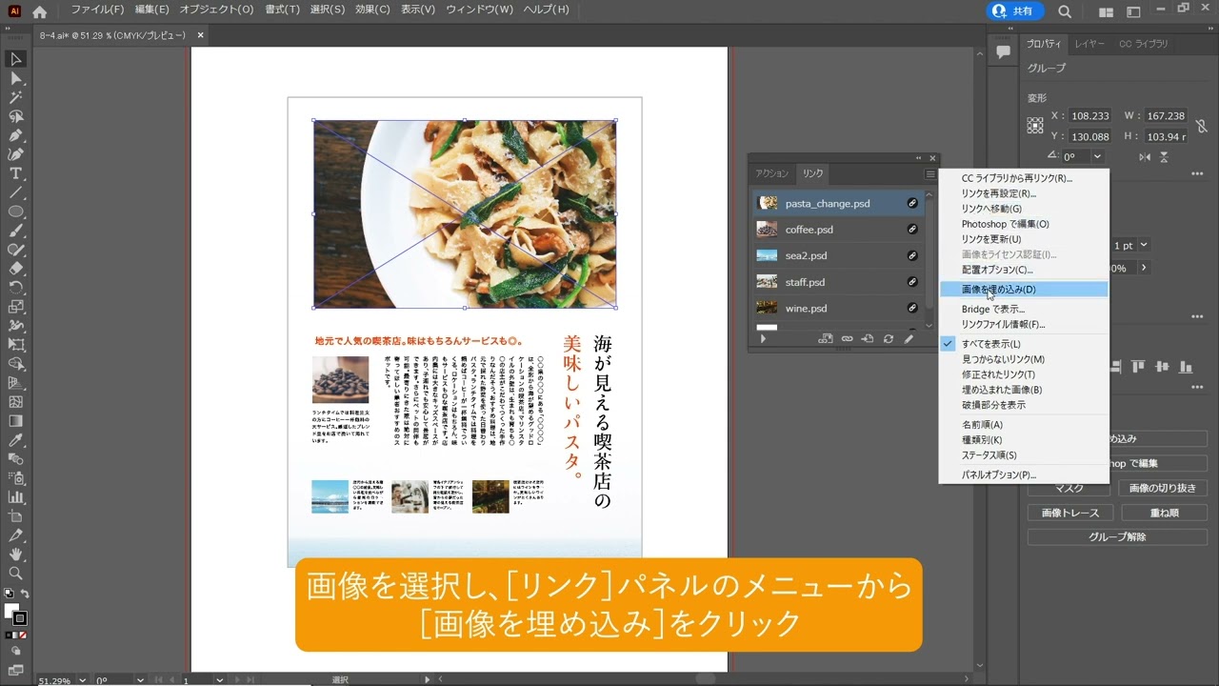Click Edit Original pencil icon

[x=909, y=338]
